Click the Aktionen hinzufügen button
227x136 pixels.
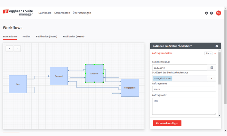(167, 123)
